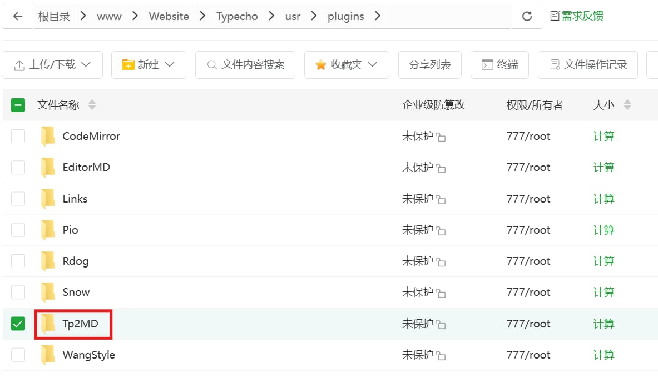The image size is (658, 378).
Task: Sort by size using the sort arrows
Action: pyautogui.click(x=627, y=105)
